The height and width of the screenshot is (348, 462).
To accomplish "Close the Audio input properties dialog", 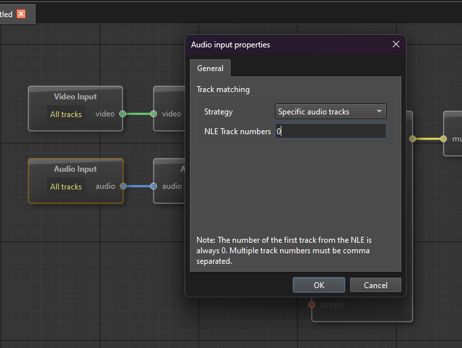I will pyautogui.click(x=395, y=44).
